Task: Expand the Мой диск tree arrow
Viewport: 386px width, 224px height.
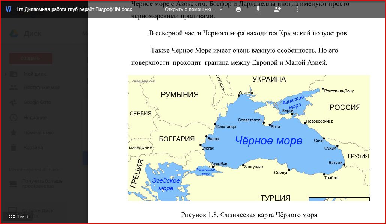Action: click(5, 74)
